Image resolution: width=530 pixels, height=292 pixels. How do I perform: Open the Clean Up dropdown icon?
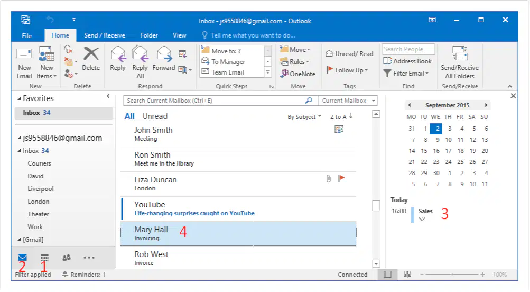(71, 61)
